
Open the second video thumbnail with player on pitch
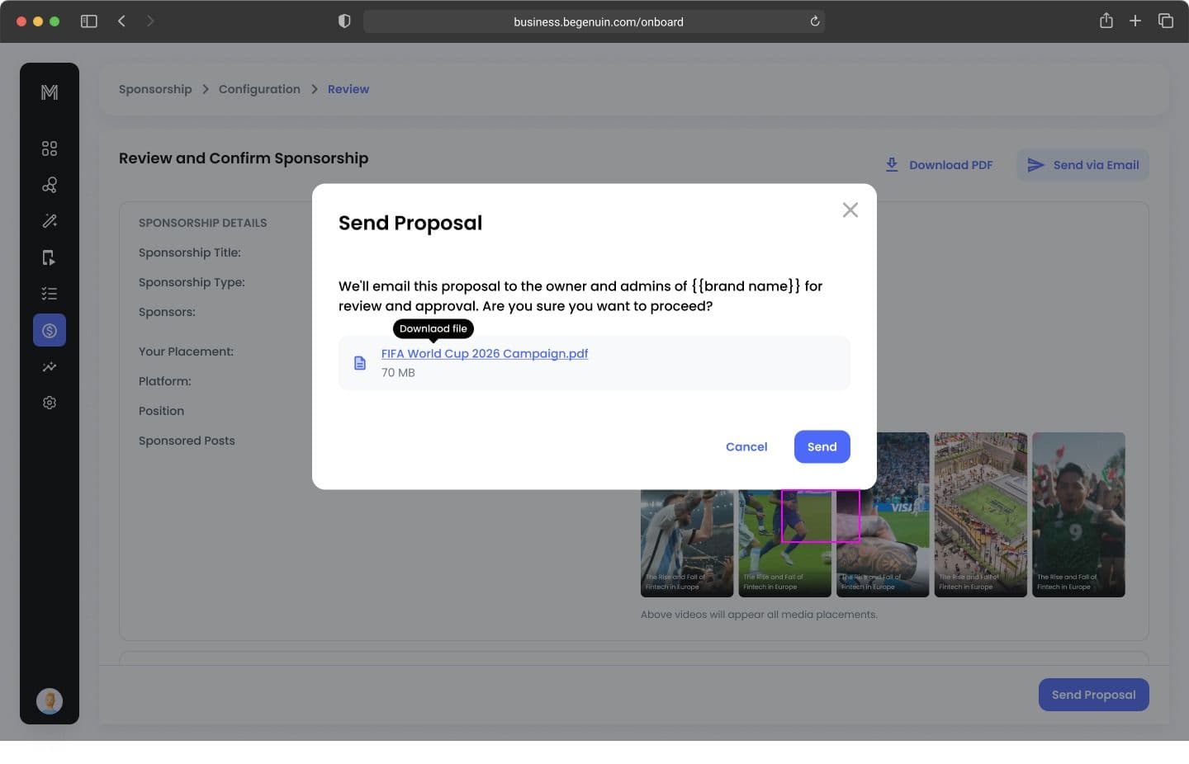point(784,543)
